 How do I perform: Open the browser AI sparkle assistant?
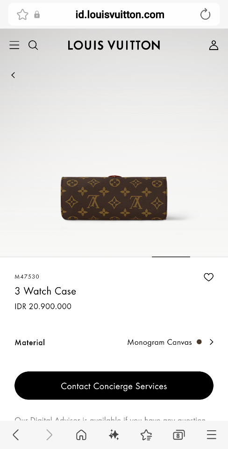[x=114, y=435]
